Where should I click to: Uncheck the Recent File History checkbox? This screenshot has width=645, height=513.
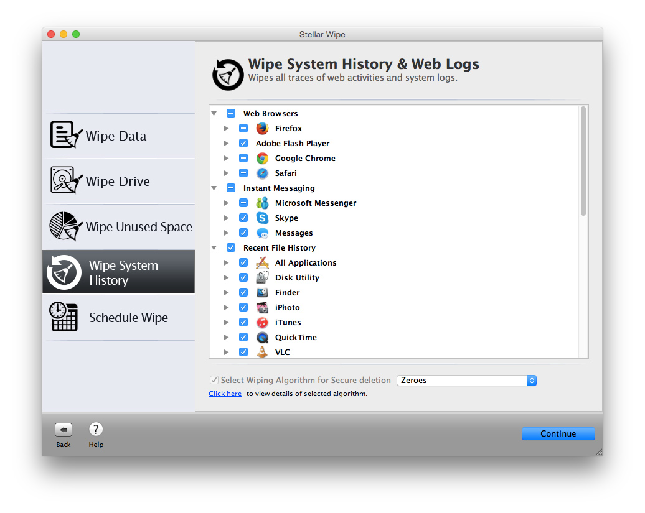pyautogui.click(x=231, y=247)
